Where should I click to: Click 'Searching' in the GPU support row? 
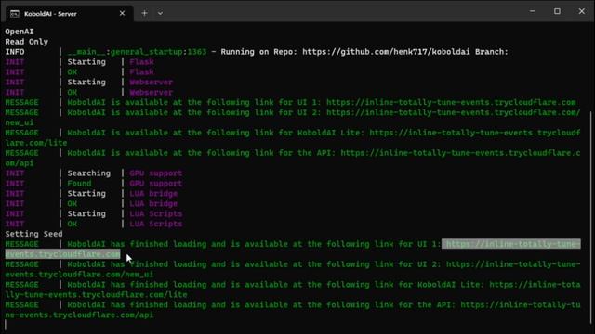click(89, 173)
